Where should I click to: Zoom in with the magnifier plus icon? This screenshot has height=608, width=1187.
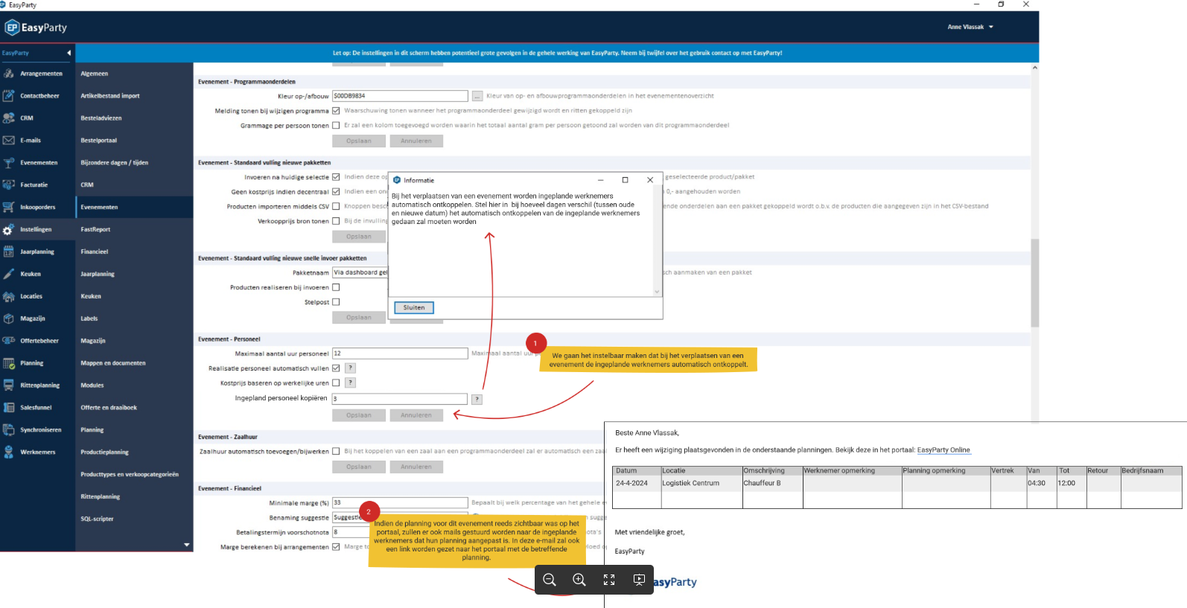(579, 580)
